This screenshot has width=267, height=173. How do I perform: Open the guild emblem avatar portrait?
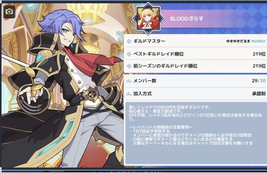(x=149, y=18)
